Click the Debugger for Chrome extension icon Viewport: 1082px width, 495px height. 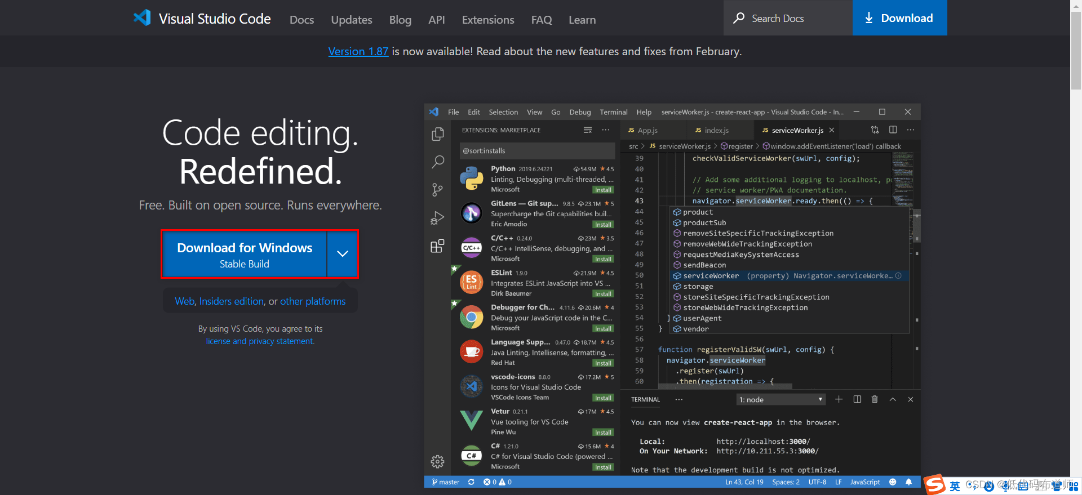click(x=472, y=317)
